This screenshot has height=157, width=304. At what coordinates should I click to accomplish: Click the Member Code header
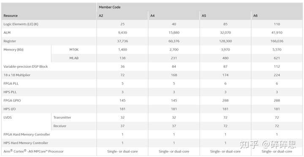click(109, 7)
